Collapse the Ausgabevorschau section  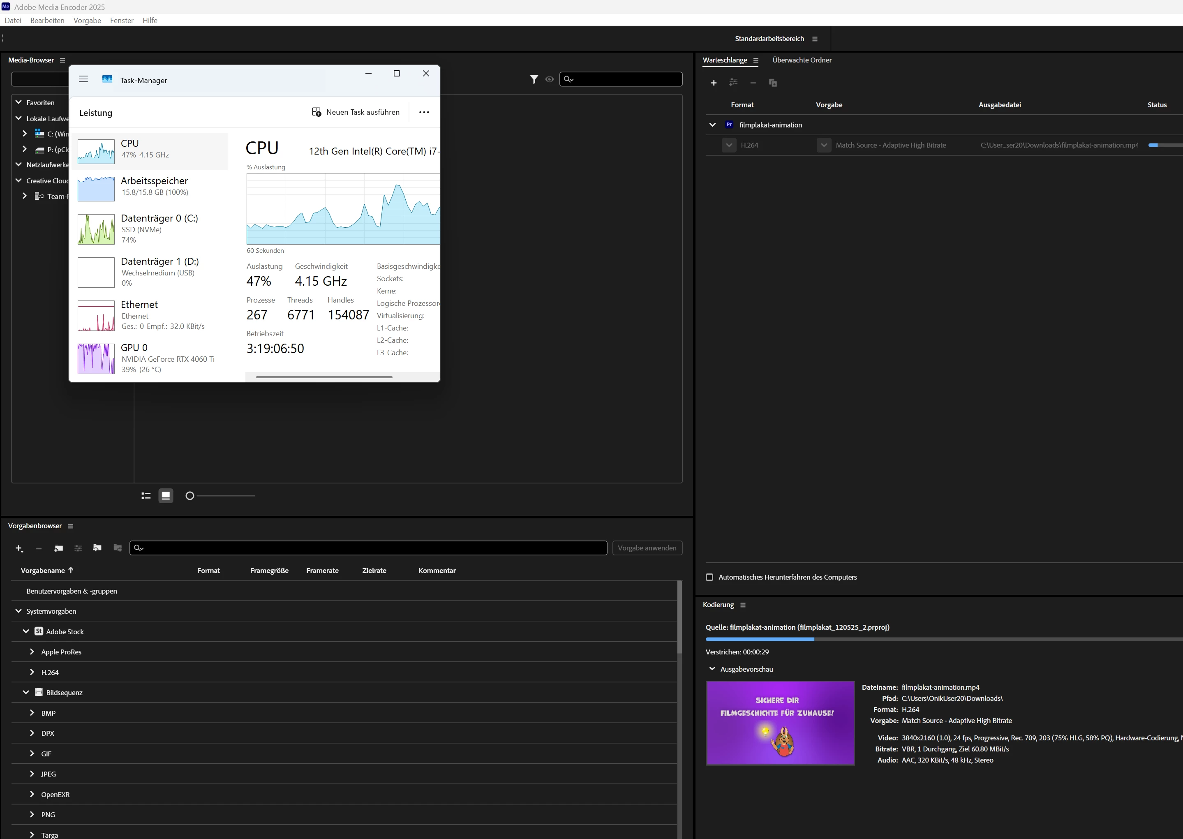tap(712, 668)
